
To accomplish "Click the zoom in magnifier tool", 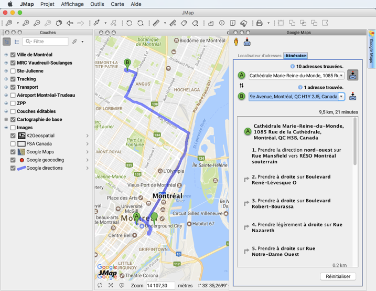I will [x=26, y=23].
